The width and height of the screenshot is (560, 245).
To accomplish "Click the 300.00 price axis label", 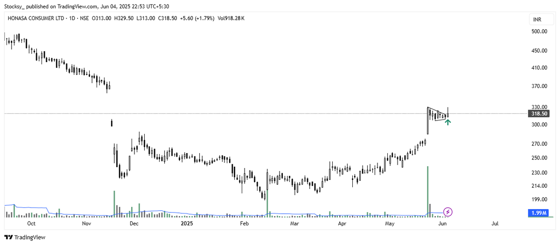I will (539, 125).
